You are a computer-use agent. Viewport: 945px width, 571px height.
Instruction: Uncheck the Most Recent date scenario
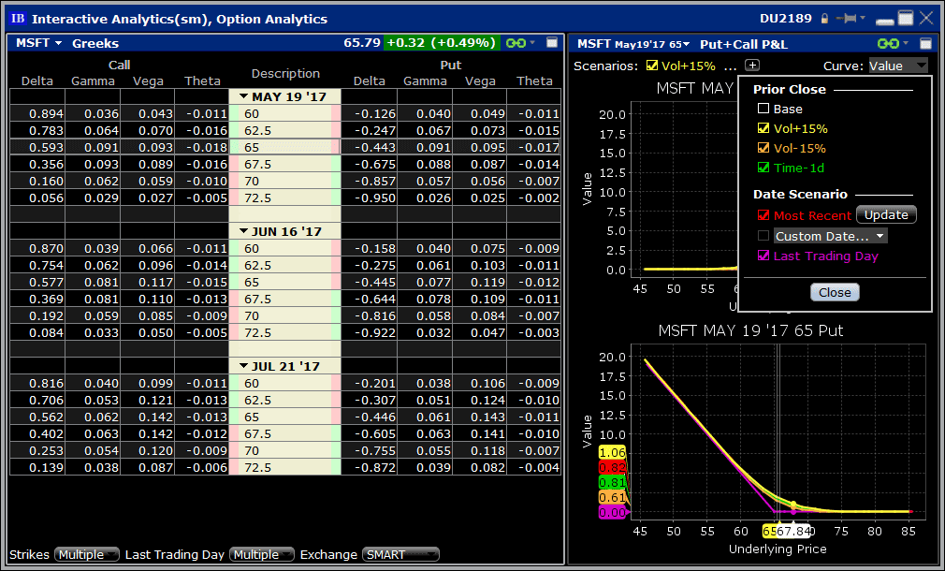point(763,215)
